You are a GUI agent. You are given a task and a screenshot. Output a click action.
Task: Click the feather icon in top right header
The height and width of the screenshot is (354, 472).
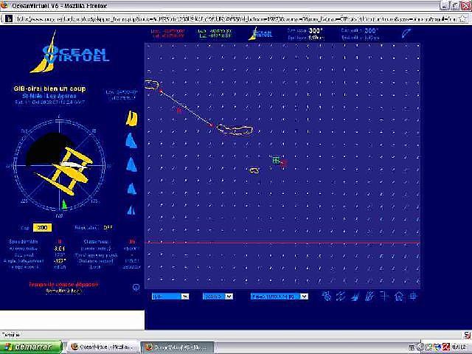click(406, 33)
